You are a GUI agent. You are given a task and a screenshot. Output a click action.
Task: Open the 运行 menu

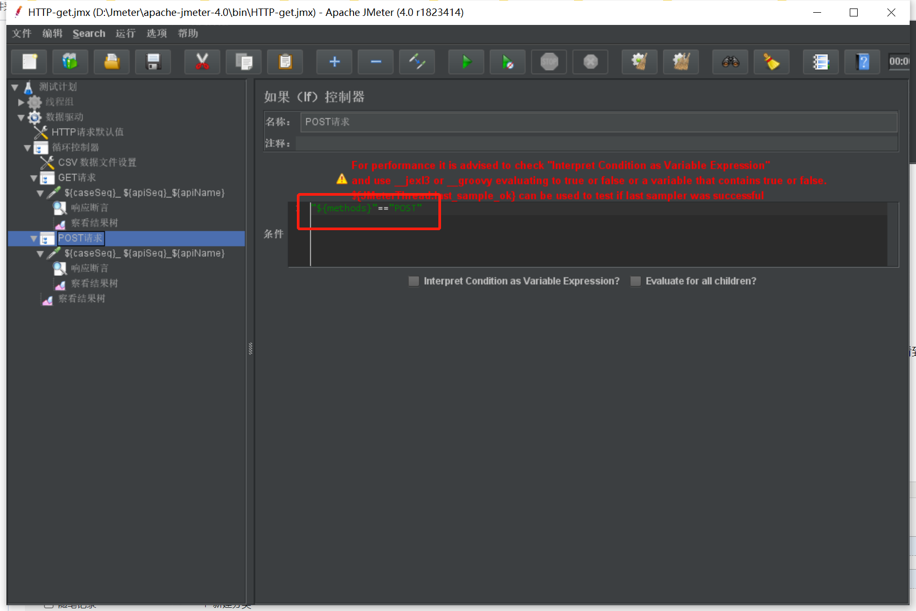[x=126, y=33]
